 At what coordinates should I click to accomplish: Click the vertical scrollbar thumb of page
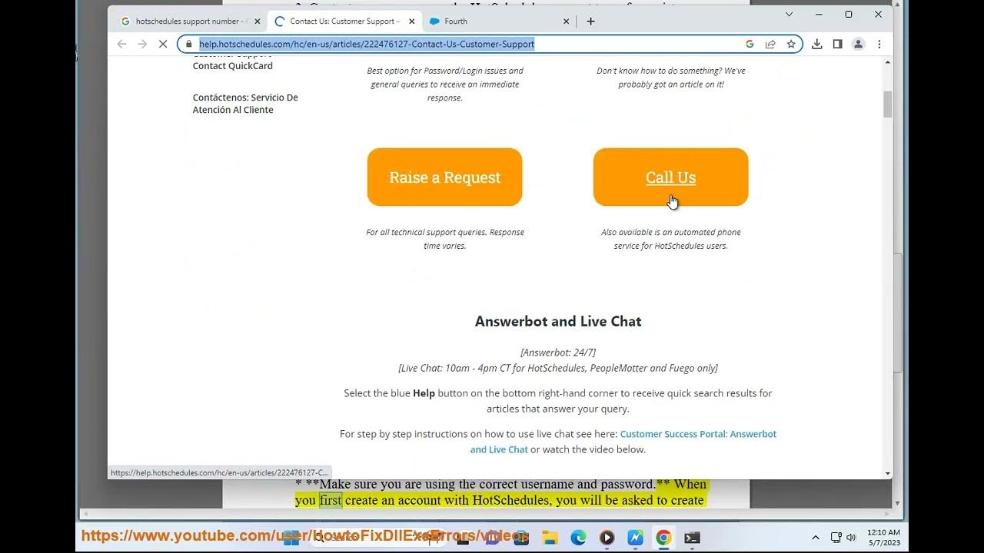[887, 104]
